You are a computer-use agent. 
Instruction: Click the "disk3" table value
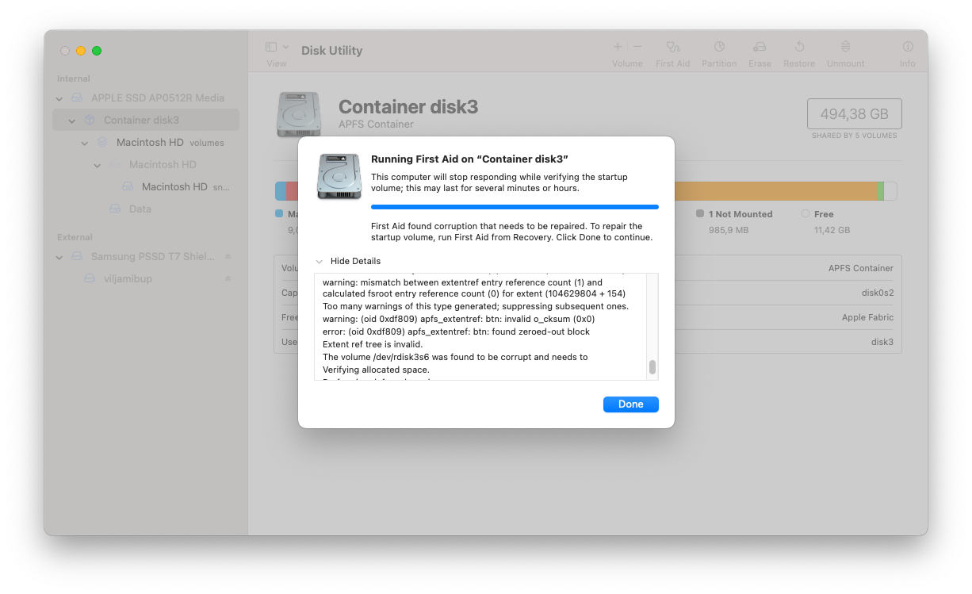click(882, 342)
